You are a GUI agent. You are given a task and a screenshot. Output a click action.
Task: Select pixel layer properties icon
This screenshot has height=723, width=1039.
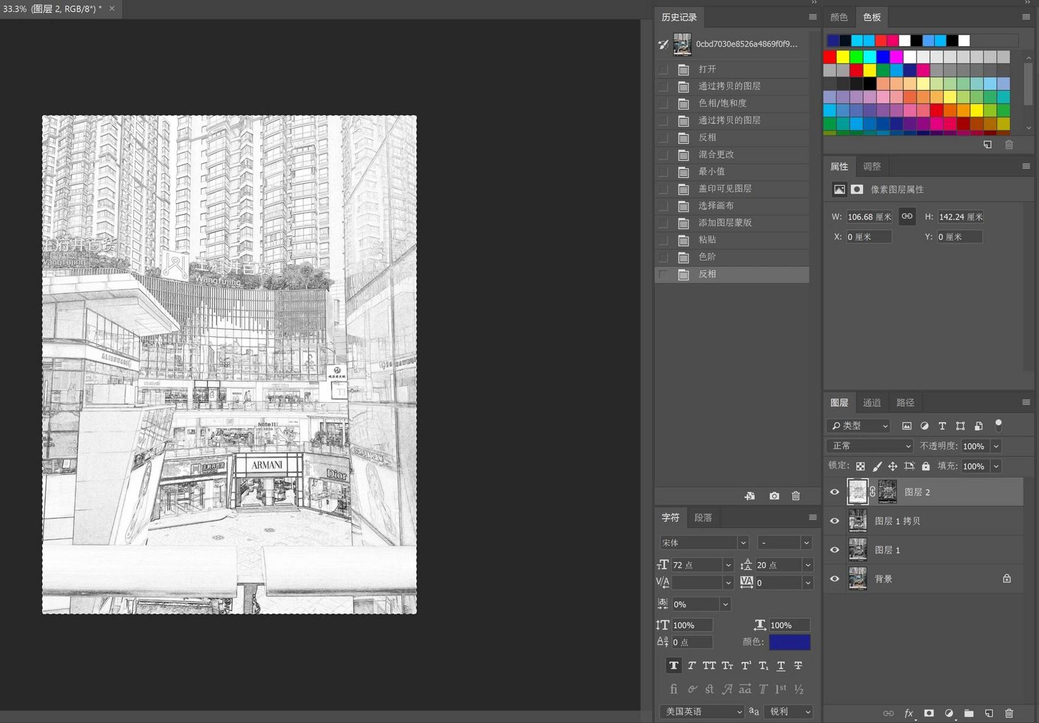click(x=839, y=189)
